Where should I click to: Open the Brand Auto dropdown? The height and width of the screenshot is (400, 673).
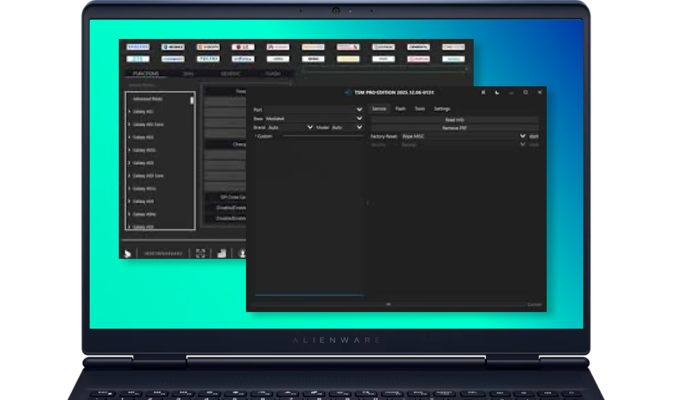[x=291, y=127]
